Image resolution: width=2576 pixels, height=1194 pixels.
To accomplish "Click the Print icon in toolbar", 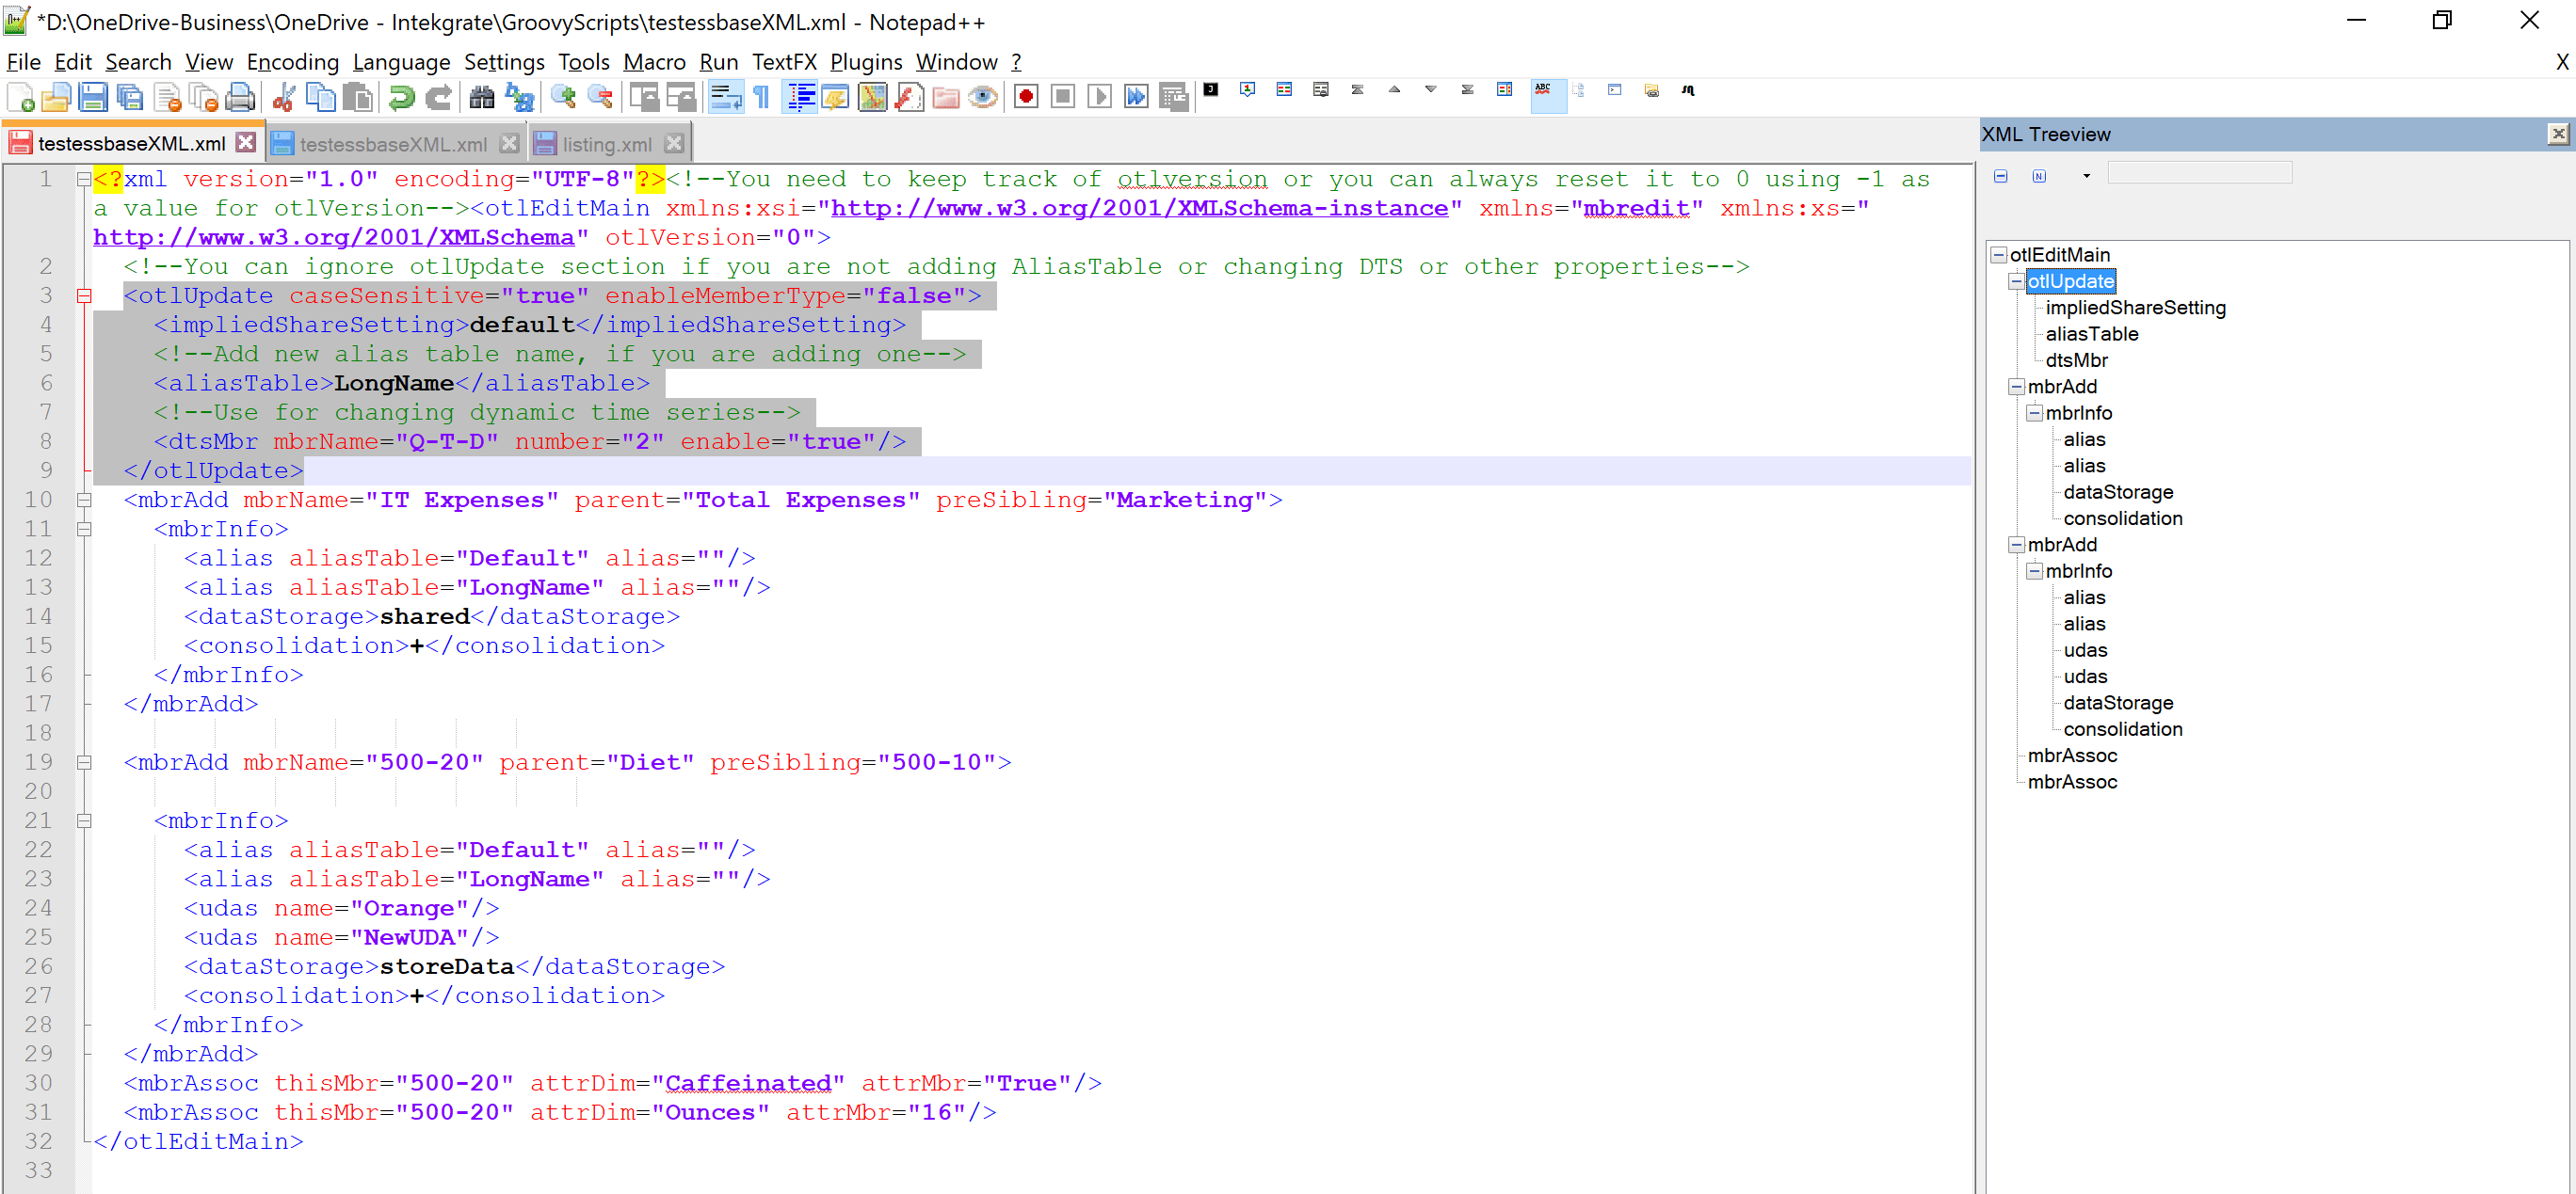I will (x=241, y=97).
